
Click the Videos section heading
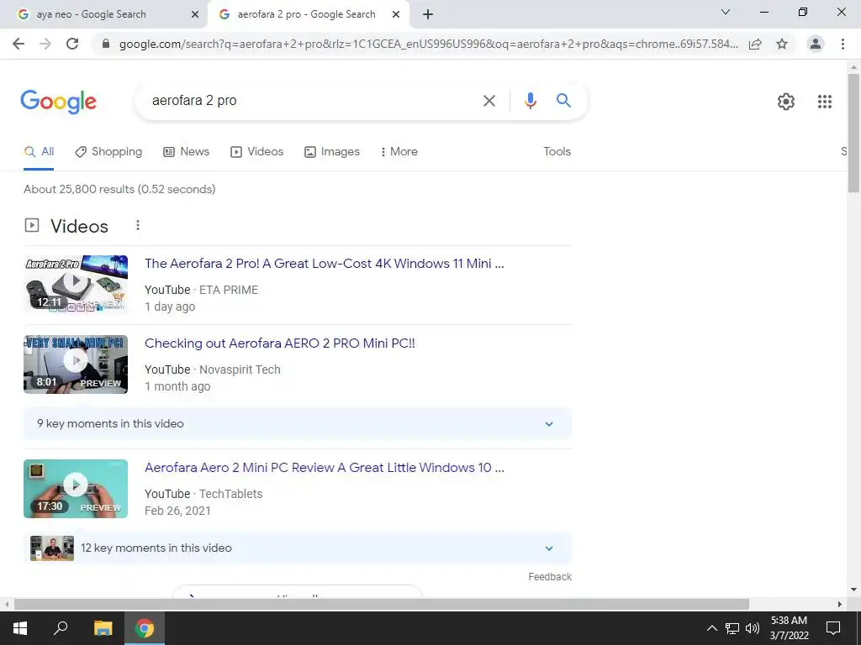coord(79,226)
